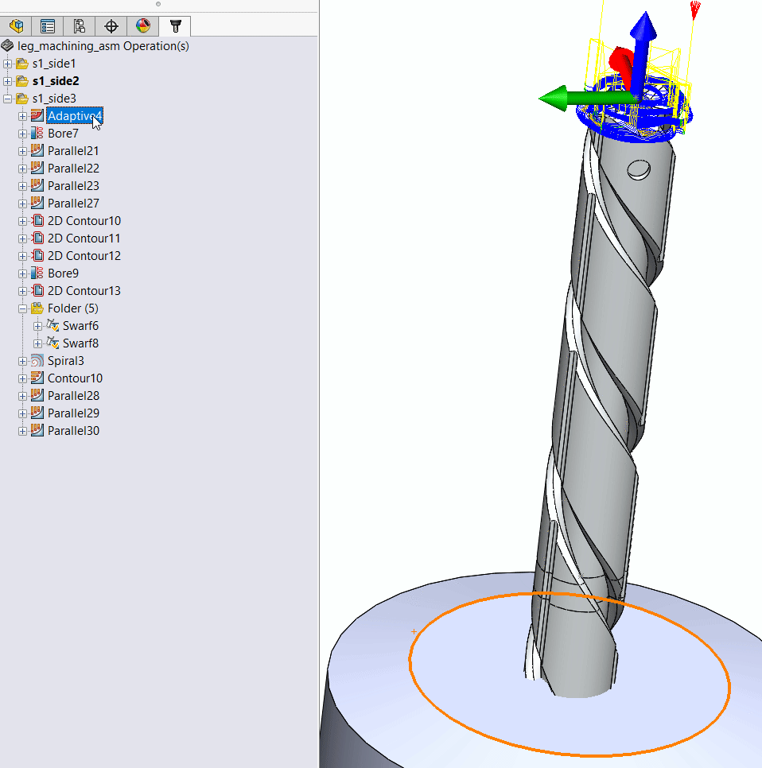
Task: Select the Contour10 operation
Action: [75, 378]
